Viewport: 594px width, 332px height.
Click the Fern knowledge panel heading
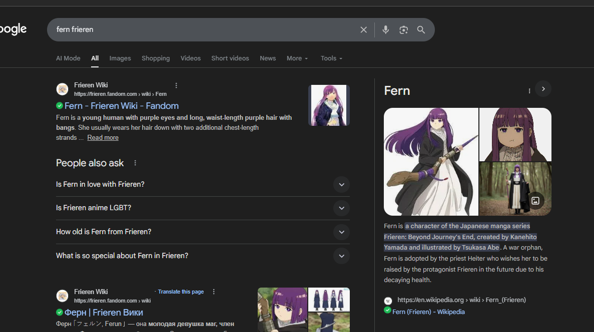click(x=397, y=91)
